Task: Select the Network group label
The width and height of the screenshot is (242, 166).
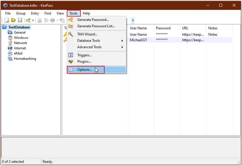Action: click(x=21, y=43)
